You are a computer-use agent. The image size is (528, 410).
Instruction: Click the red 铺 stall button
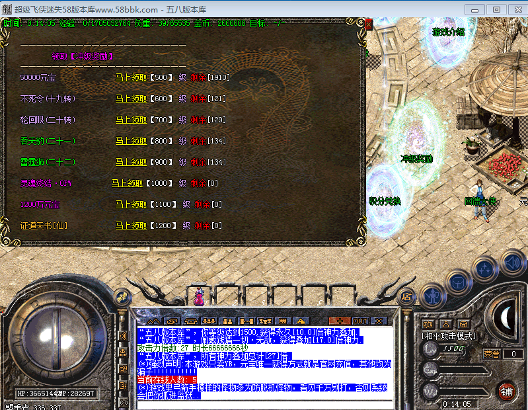506,391
